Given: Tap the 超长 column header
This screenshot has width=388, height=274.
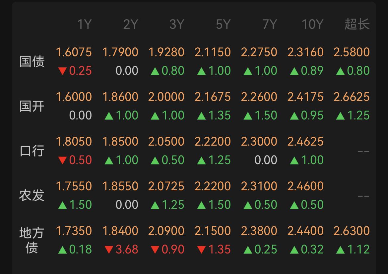Looking at the screenshot, I should (357, 24).
